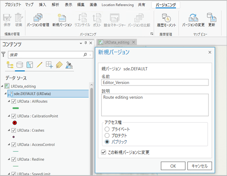Toggle LRData : CalibrationPoint layer checkbox
227x176 pixels.
pos(14,116)
